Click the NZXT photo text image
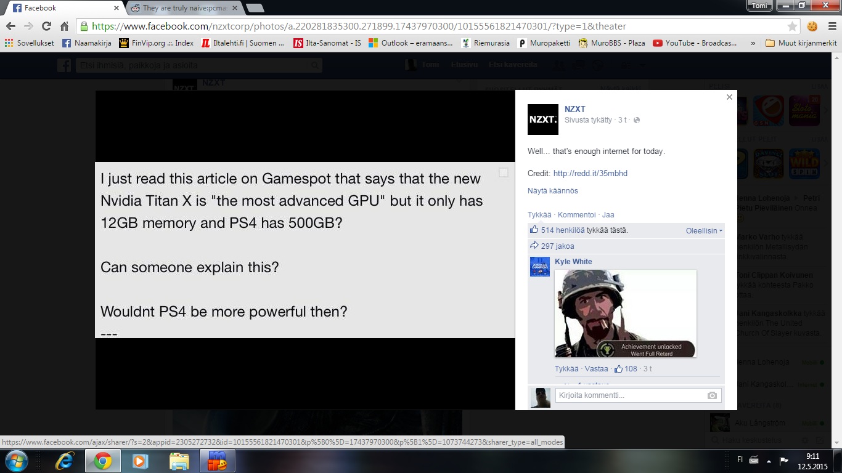This screenshot has width=842, height=473. 305,250
